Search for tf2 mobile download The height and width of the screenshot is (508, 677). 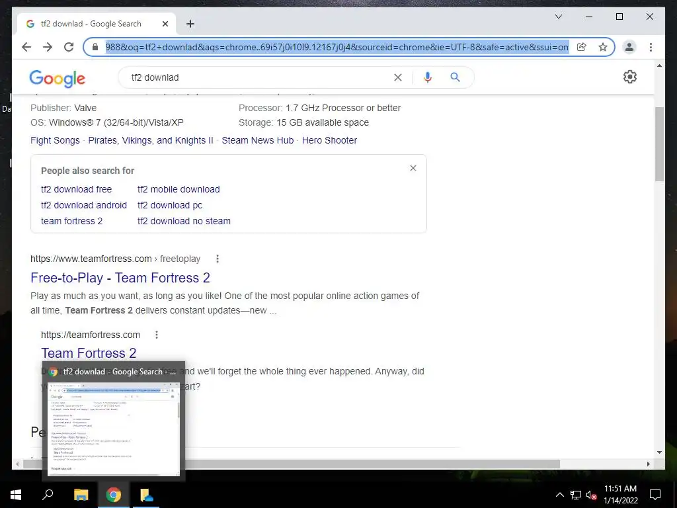pos(179,189)
